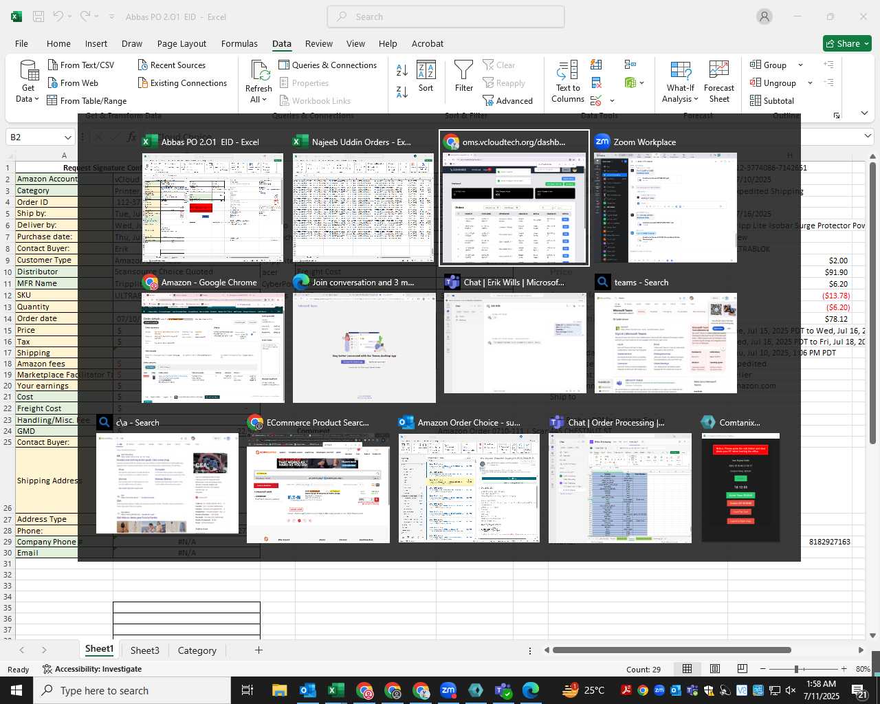880x704 pixels.
Task: Open the File menu
Action: (x=21, y=43)
